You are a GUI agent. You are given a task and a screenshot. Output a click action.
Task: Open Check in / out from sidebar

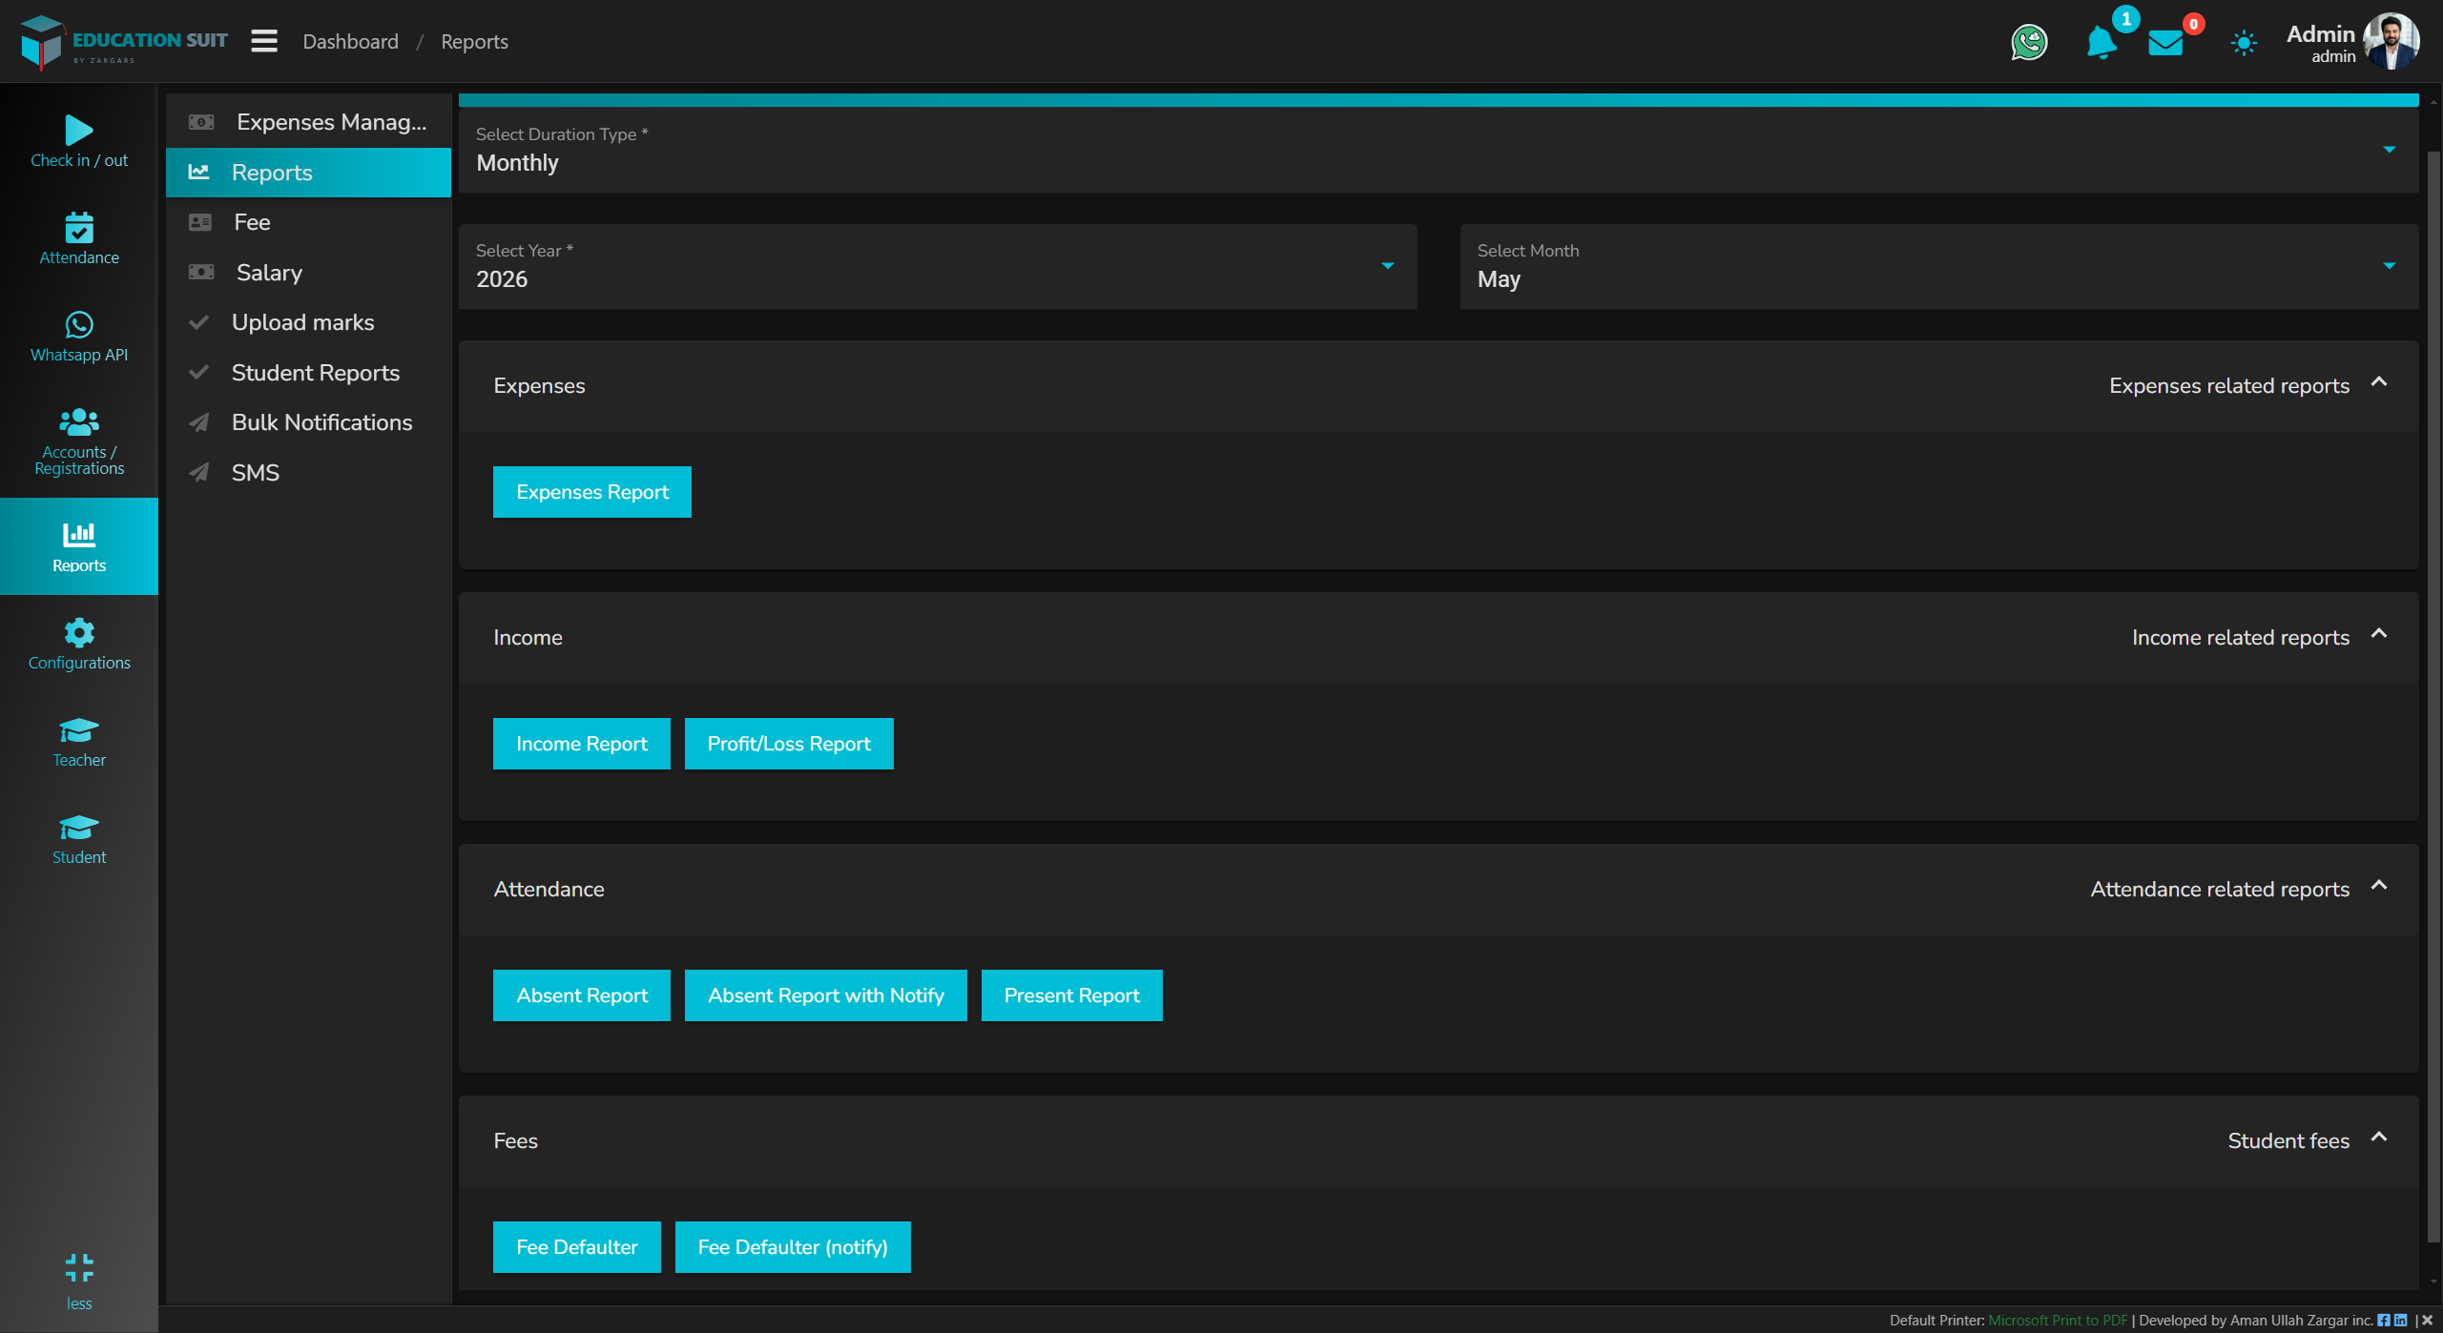click(x=79, y=141)
